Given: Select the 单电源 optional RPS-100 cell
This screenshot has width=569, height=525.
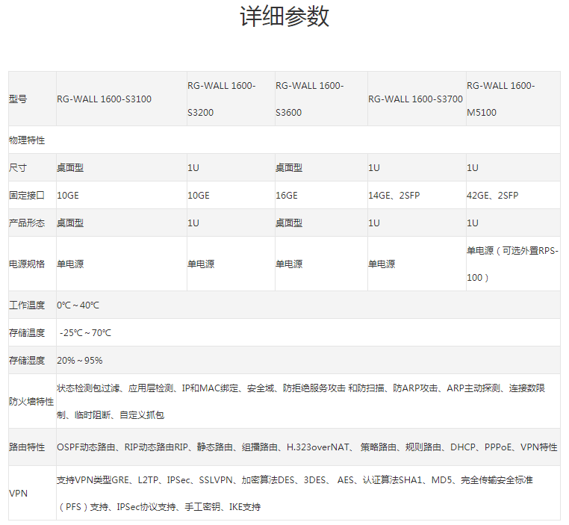Looking at the screenshot, I should pyautogui.click(x=512, y=264).
